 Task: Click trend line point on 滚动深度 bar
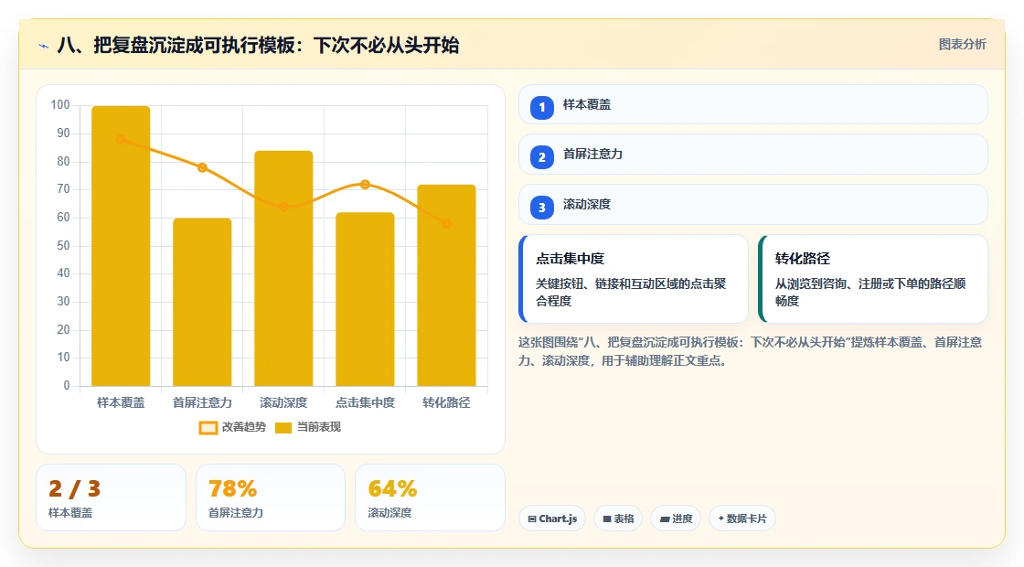point(283,207)
